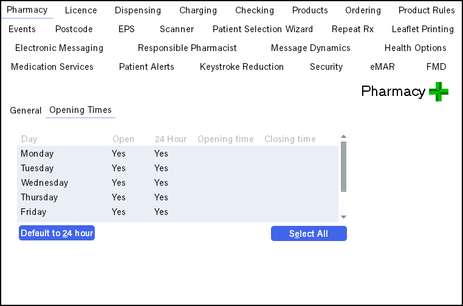Click the 24 Hour column header
The image size is (463, 306).
[x=171, y=139]
